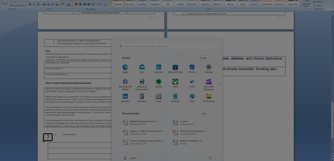Open Font dialog launcher in Word
Screen dimensions: 334x161
(x=71, y=9)
